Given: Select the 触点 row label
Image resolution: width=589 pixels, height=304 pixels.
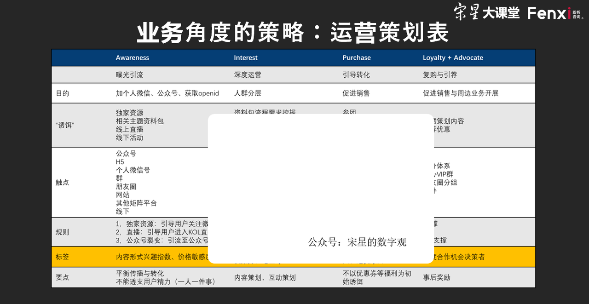Looking at the screenshot, I should [x=62, y=182].
